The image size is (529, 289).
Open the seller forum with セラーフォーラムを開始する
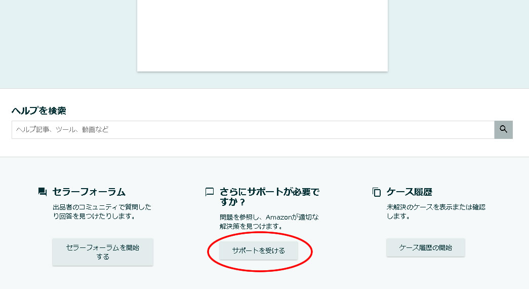click(103, 252)
